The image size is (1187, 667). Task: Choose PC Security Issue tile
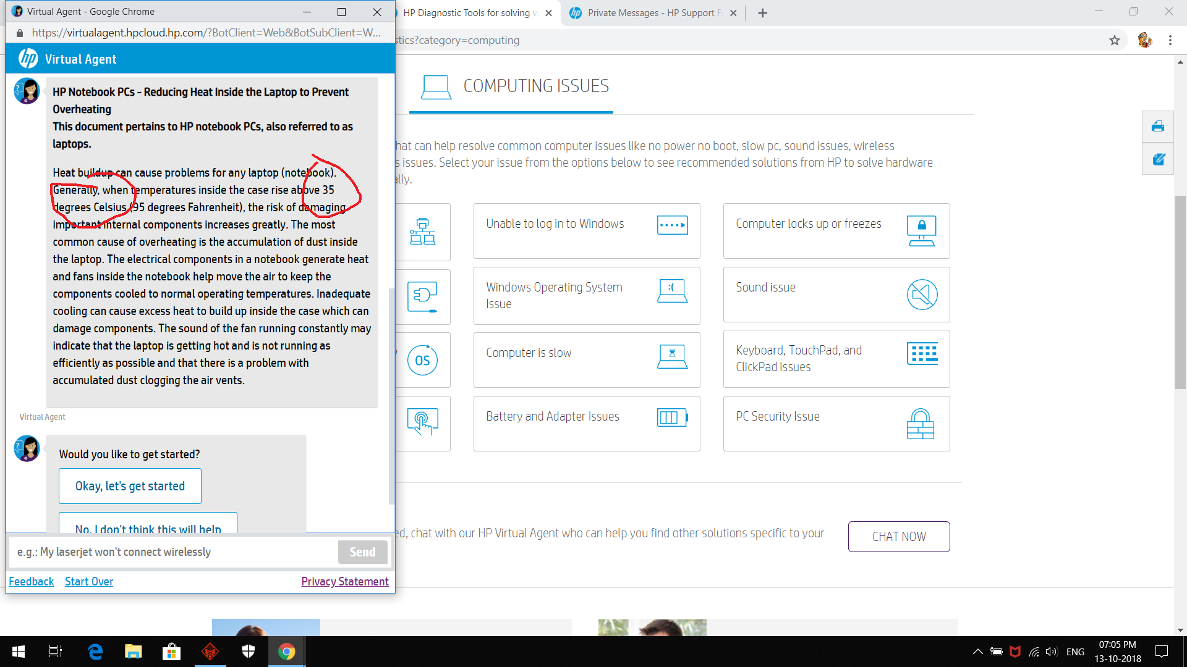pos(836,424)
